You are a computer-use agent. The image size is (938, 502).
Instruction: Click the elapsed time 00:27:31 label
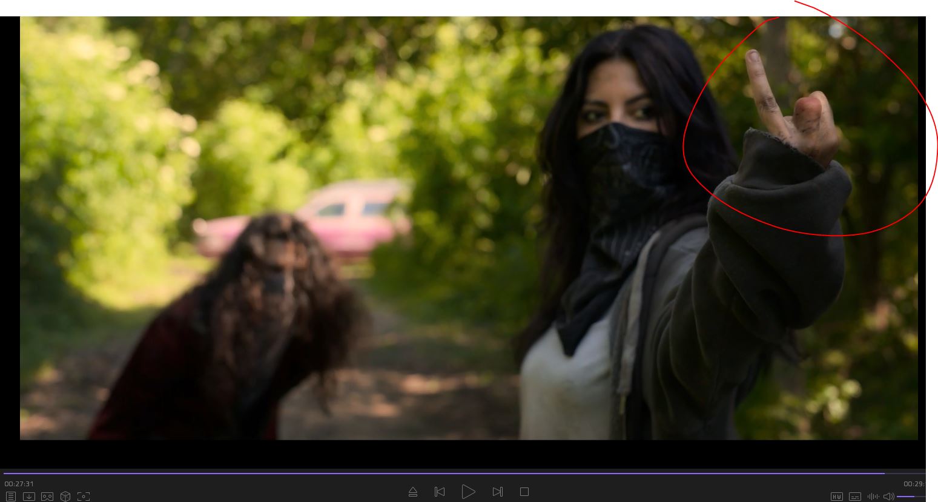pos(19,484)
